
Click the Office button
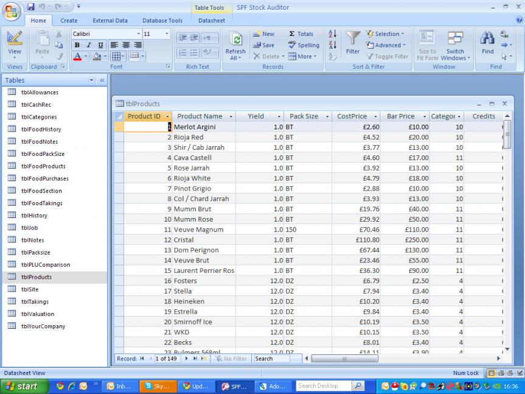[x=11, y=12]
